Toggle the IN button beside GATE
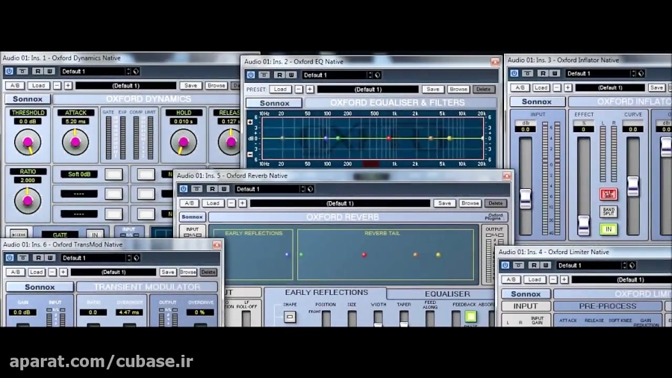Screen dimensions: 672x378 coord(95,235)
